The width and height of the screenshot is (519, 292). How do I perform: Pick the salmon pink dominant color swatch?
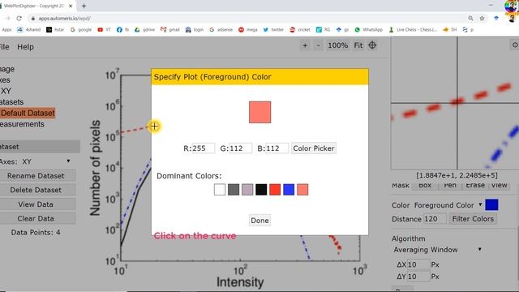click(302, 190)
